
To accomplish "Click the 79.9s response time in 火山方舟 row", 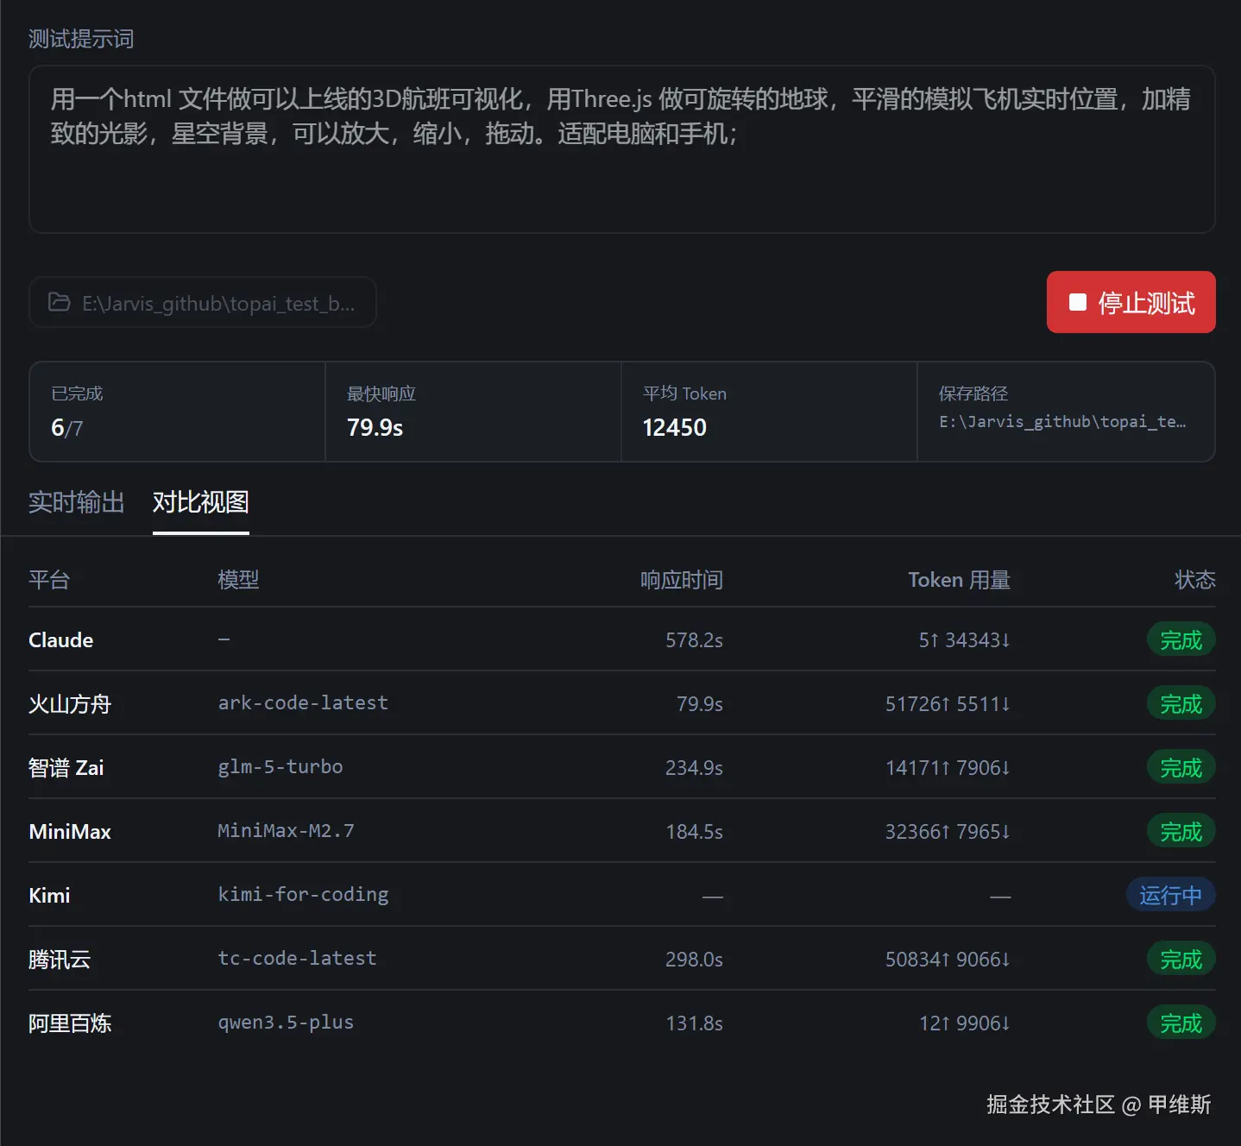I will 700,704.
